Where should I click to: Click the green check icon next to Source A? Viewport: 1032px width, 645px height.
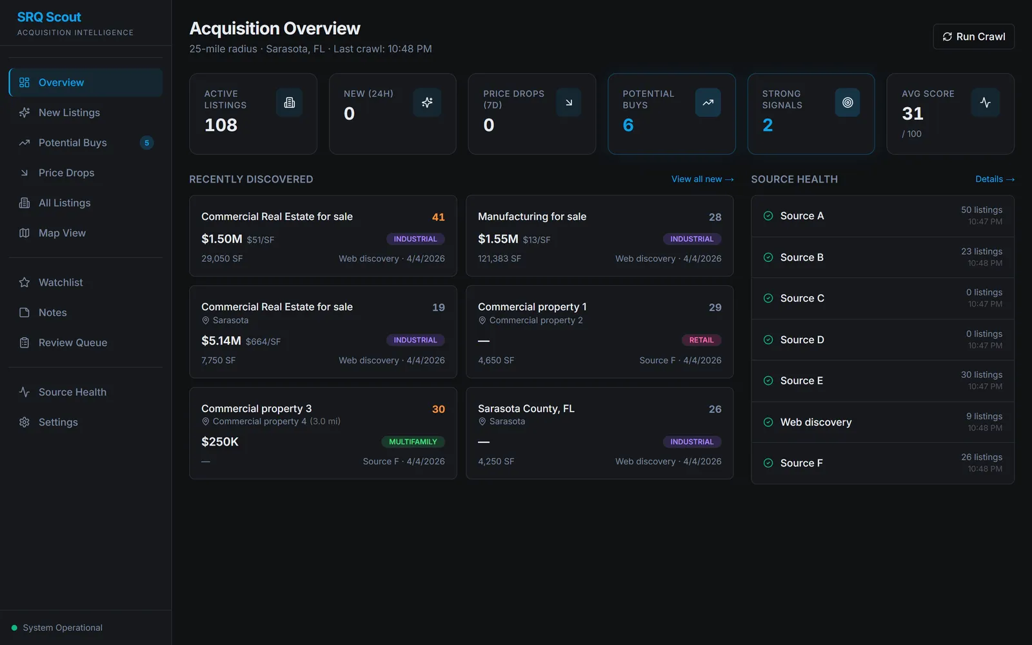[768, 216]
